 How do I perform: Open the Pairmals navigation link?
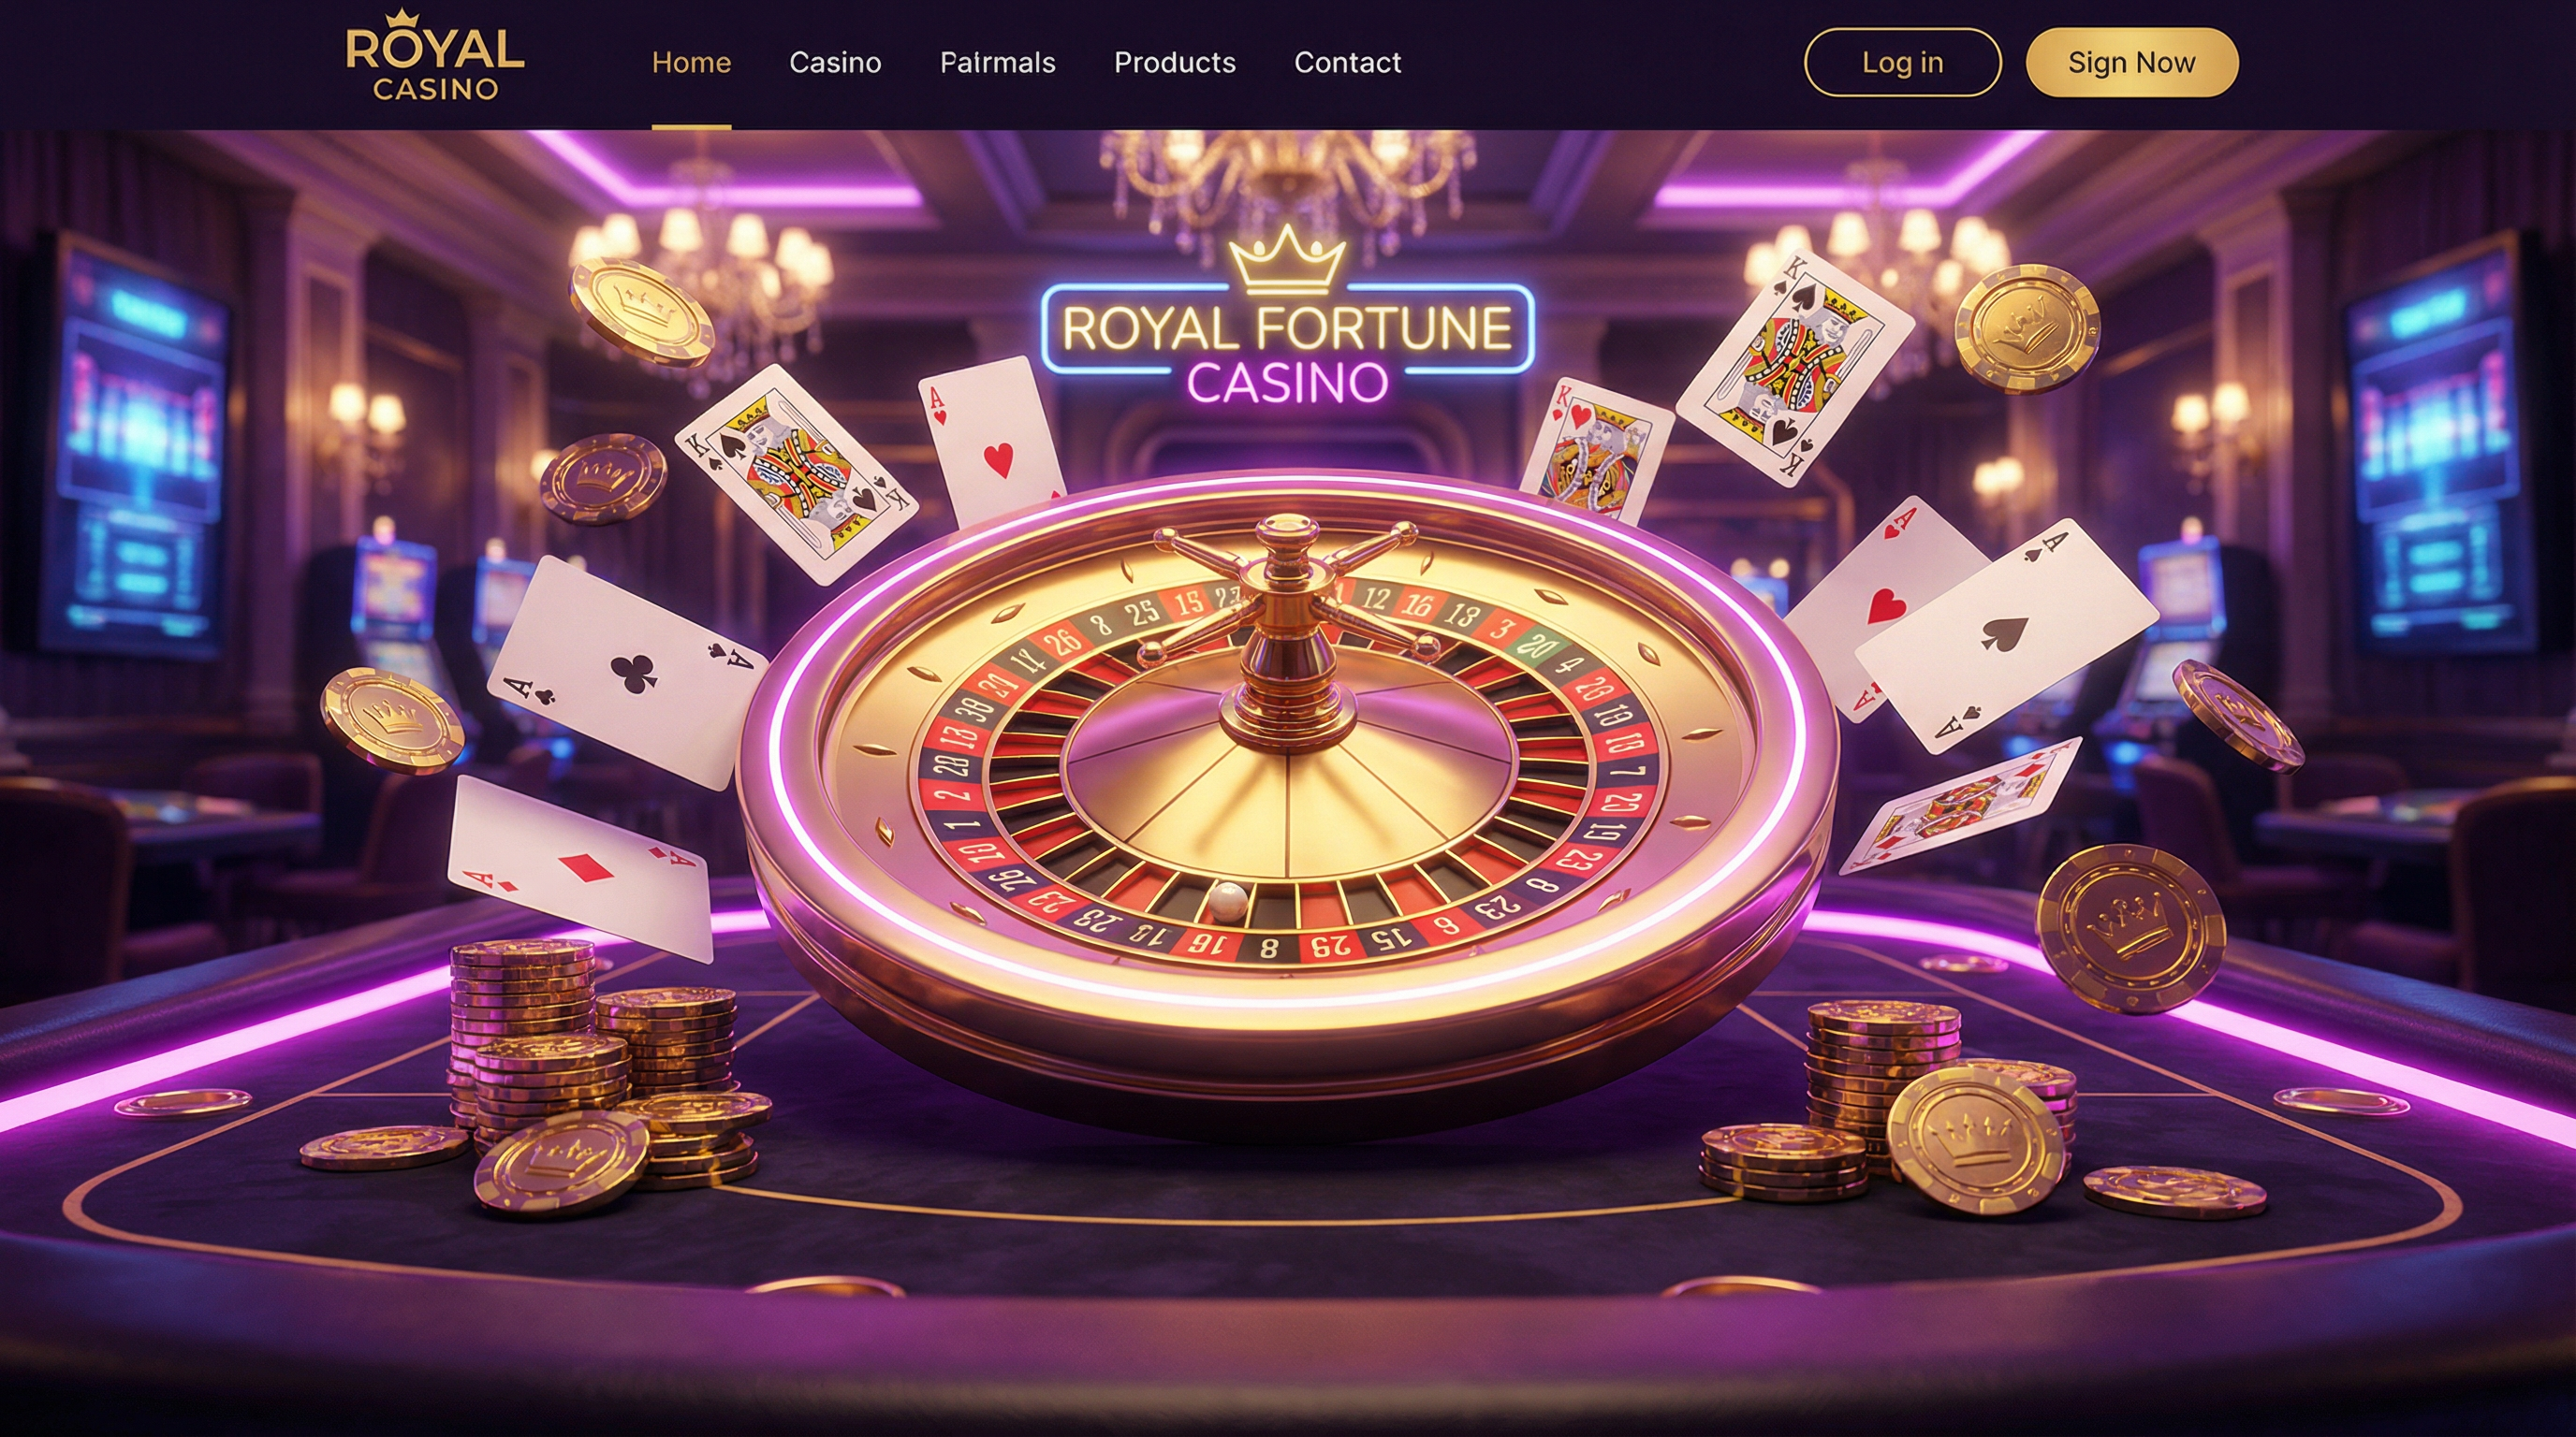997,63
